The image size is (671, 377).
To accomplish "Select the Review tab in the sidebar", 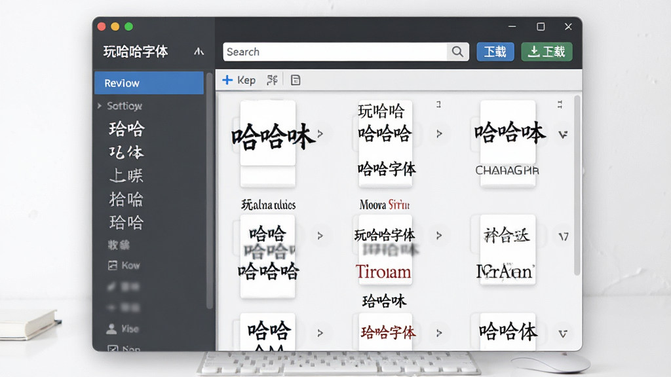I will (x=149, y=83).
